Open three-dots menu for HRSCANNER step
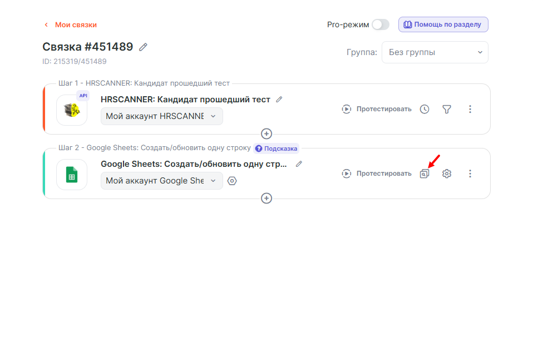 click(470, 109)
